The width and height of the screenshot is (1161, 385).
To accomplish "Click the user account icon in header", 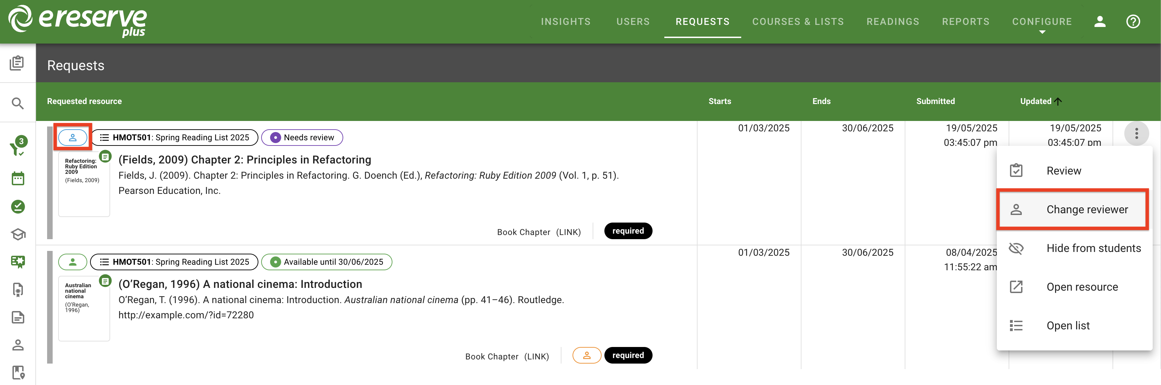I will click(x=1099, y=21).
